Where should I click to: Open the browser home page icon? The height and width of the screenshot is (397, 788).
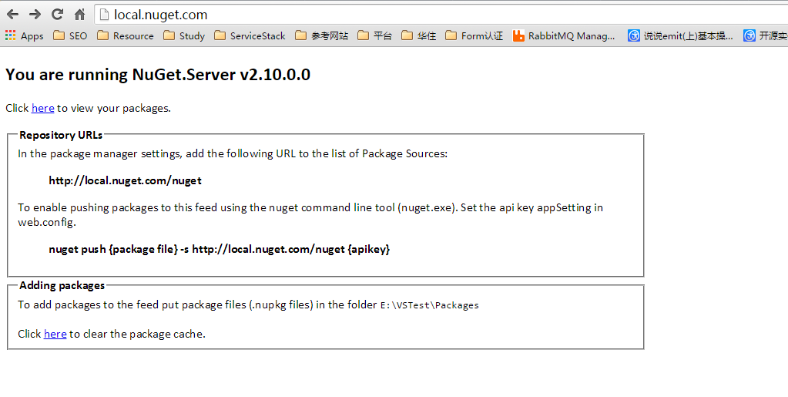tap(79, 15)
